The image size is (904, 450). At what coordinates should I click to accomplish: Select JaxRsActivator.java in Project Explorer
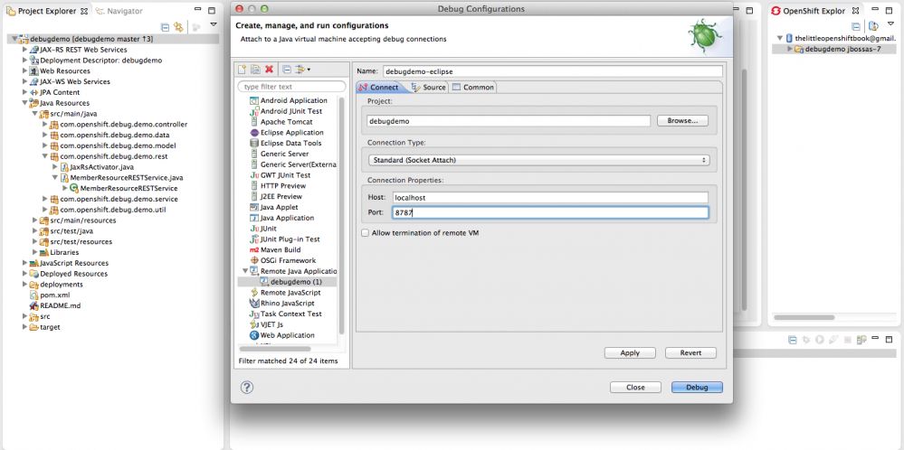coord(97,167)
